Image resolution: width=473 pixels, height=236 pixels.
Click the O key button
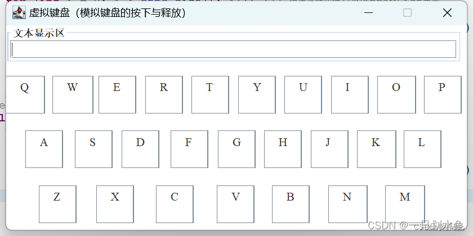pyautogui.click(x=396, y=94)
